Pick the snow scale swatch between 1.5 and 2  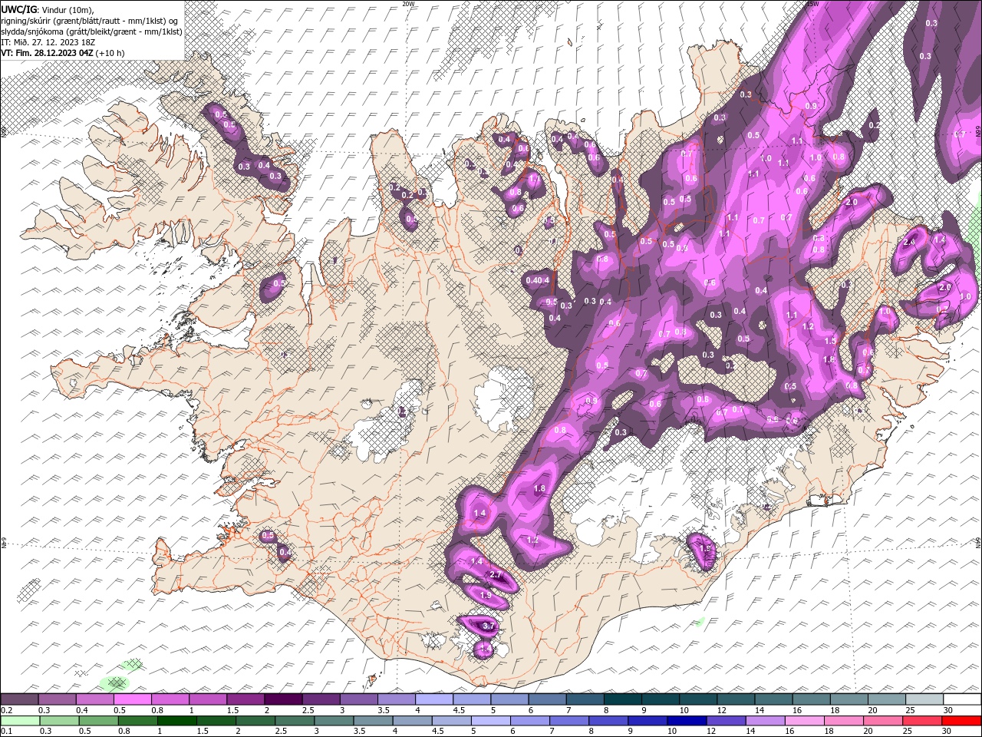pyautogui.click(x=245, y=699)
